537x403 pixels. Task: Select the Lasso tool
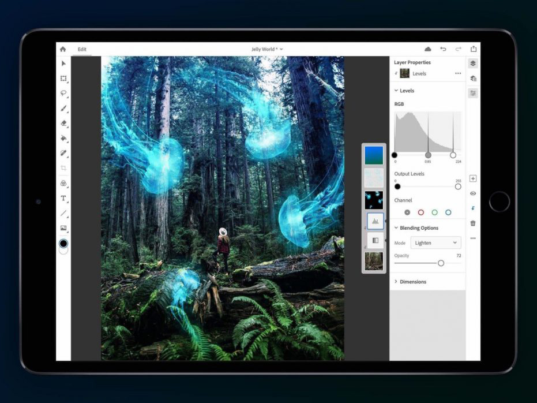[x=63, y=93]
